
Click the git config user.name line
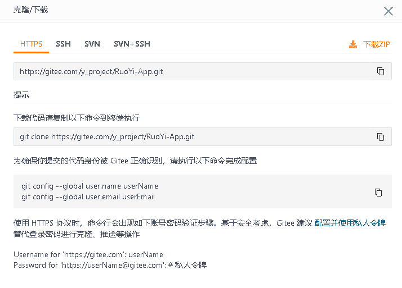point(90,186)
